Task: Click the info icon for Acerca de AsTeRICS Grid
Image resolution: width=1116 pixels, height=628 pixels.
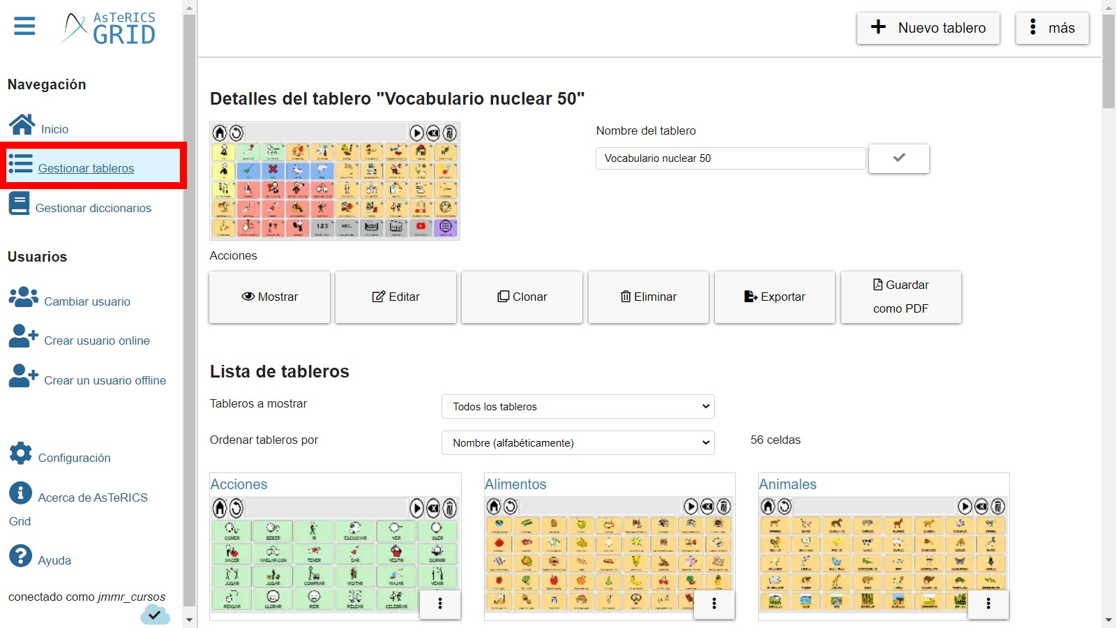Action: point(20,493)
